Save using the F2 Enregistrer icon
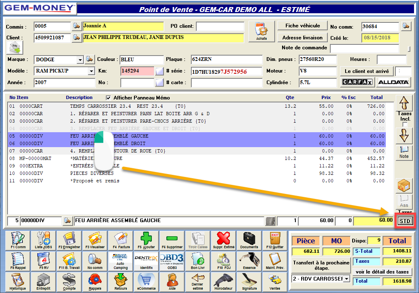 tap(69, 241)
